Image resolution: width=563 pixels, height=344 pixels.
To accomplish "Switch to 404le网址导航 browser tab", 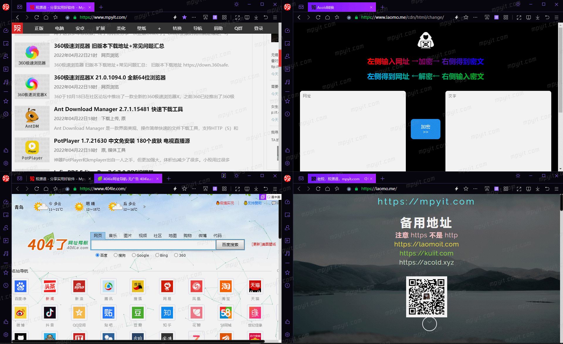I will tap(128, 179).
